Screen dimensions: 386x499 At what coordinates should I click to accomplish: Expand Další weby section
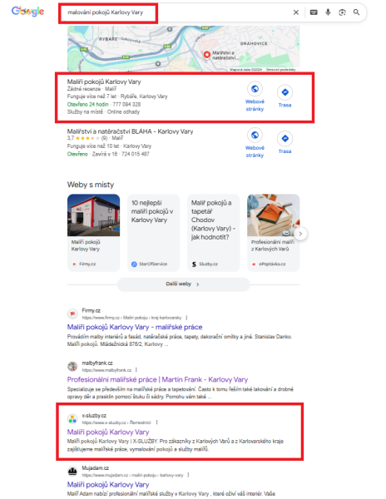[x=183, y=284]
